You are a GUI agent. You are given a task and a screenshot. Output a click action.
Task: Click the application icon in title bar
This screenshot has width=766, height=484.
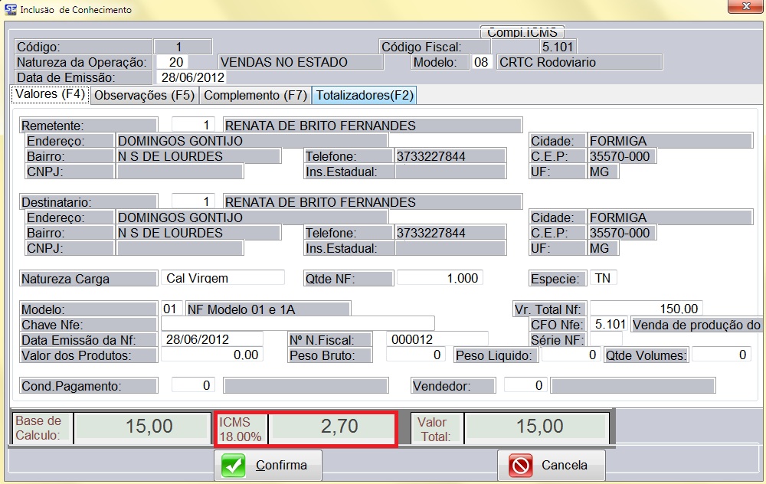point(9,9)
